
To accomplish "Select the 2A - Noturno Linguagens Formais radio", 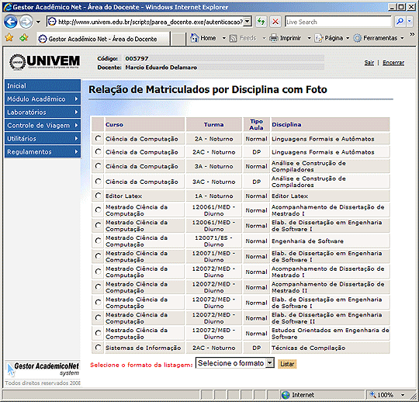I will tap(98, 138).
